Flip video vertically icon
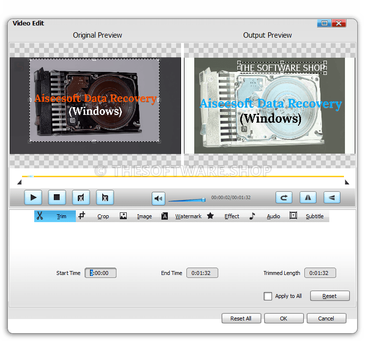This screenshot has height=341, width=365. point(332,198)
